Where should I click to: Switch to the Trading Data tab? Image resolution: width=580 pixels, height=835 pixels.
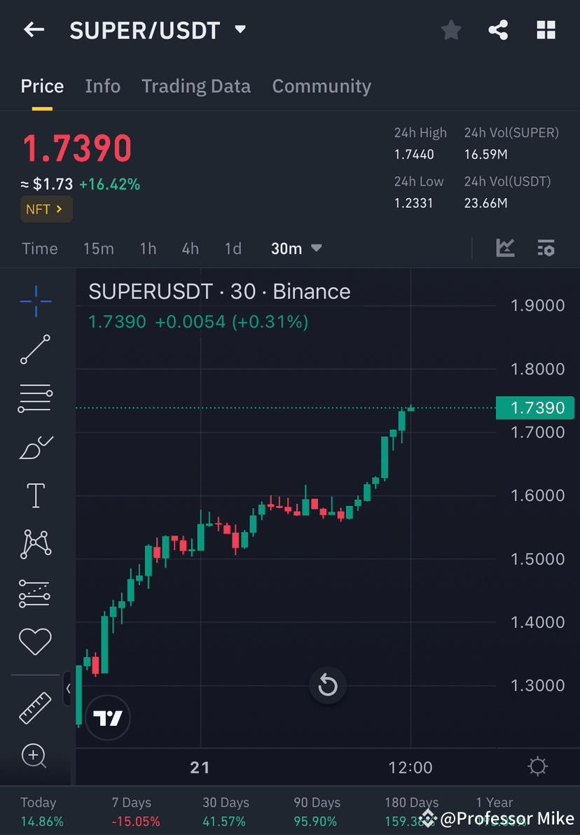pos(196,86)
